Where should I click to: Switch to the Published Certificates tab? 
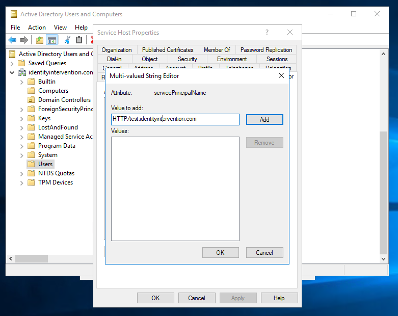[168, 50]
